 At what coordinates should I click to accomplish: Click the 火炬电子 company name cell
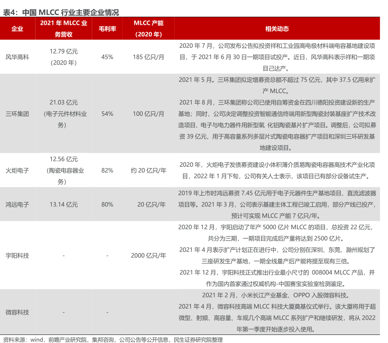17,171
